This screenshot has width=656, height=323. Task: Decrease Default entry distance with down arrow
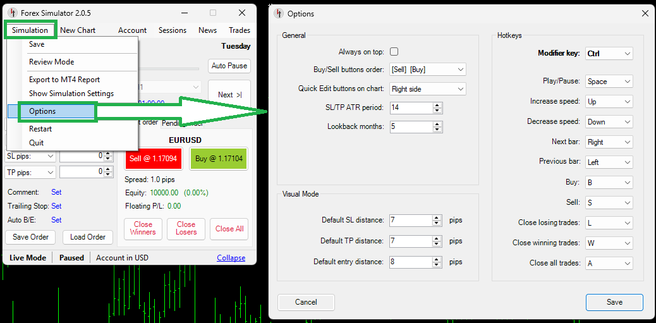point(437,265)
